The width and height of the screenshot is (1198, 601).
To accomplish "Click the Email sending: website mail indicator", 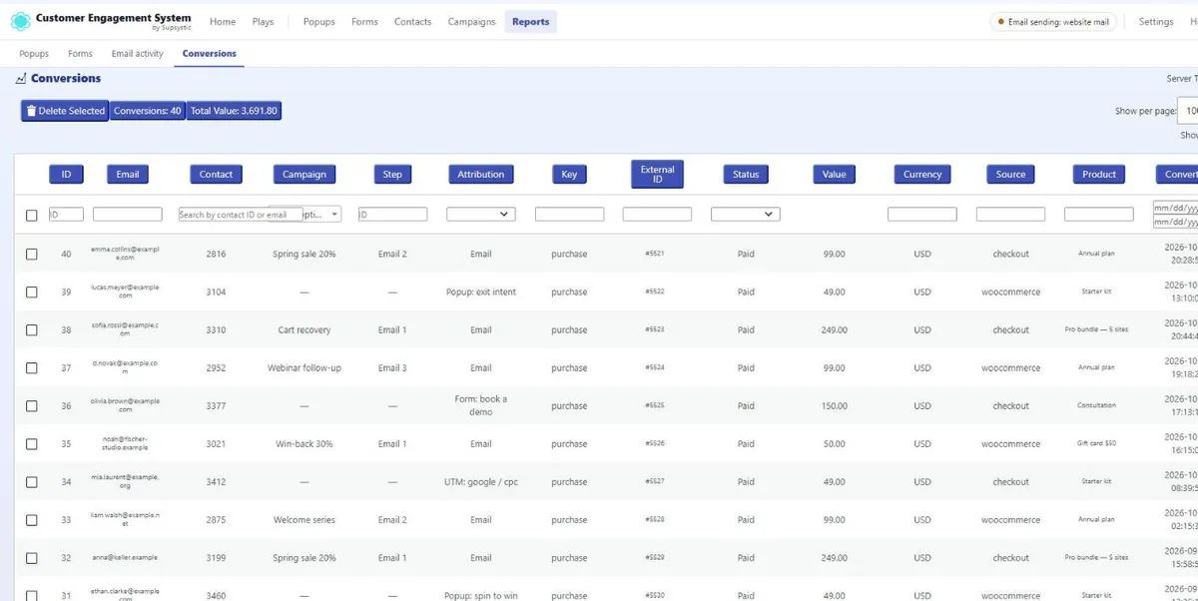I will [1052, 21].
